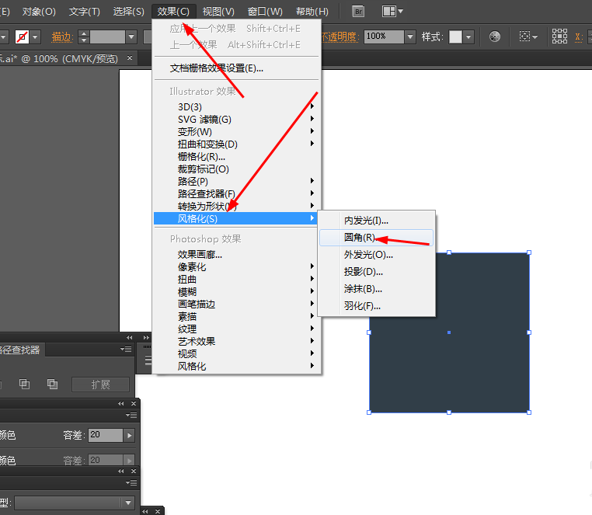Click the tolerance 20 input field

(x=106, y=435)
